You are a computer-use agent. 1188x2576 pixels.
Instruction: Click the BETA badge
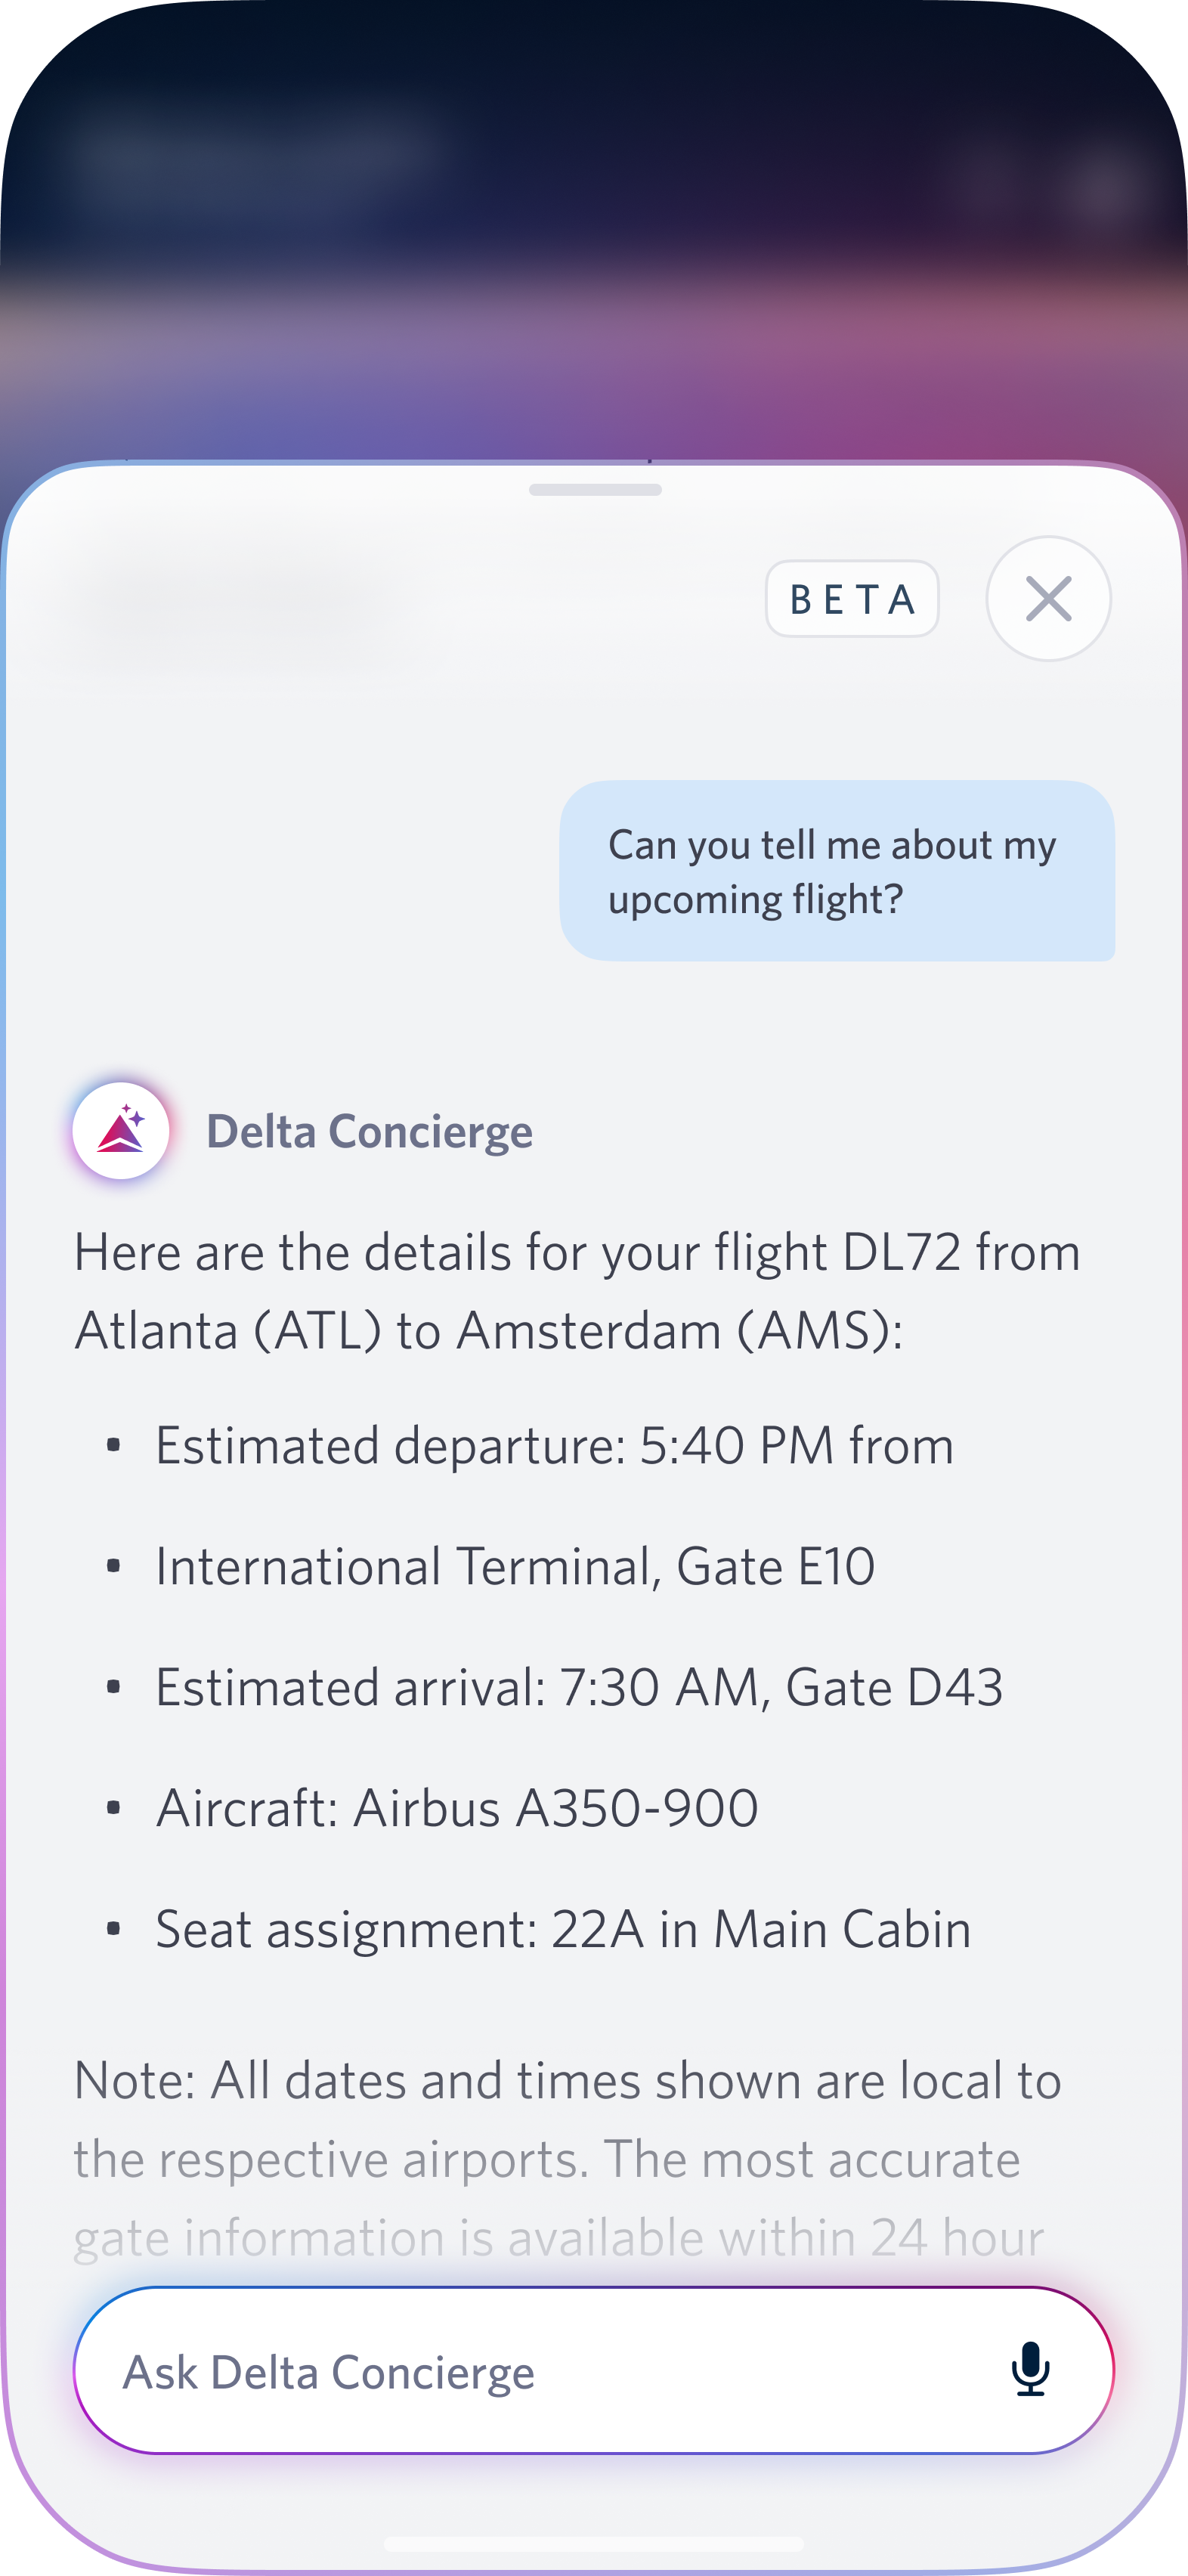852,599
